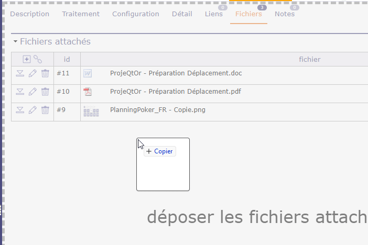
Task: Show the Liens tab
Action: pyautogui.click(x=213, y=14)
